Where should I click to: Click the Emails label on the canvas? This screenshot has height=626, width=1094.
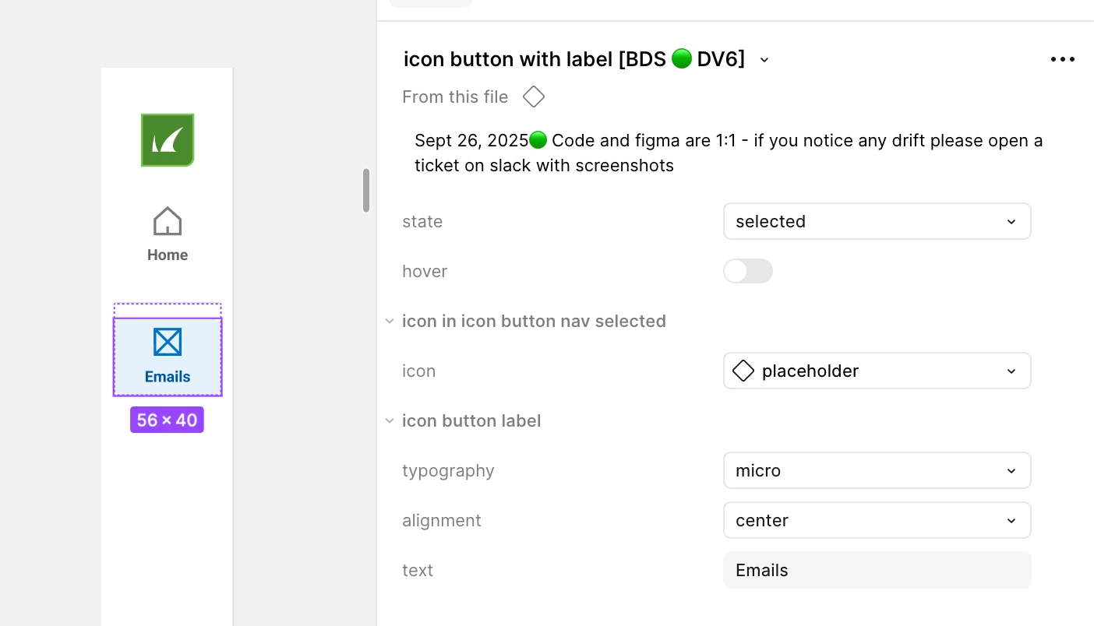(x=168, y=377)
